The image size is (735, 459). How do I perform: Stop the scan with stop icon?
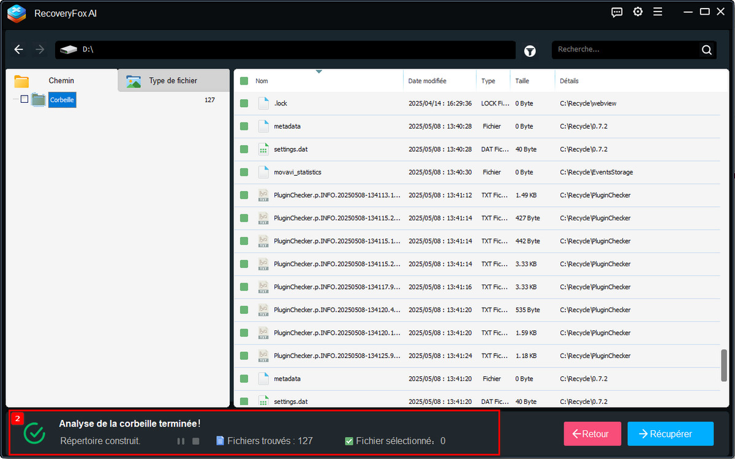(196, 441)
